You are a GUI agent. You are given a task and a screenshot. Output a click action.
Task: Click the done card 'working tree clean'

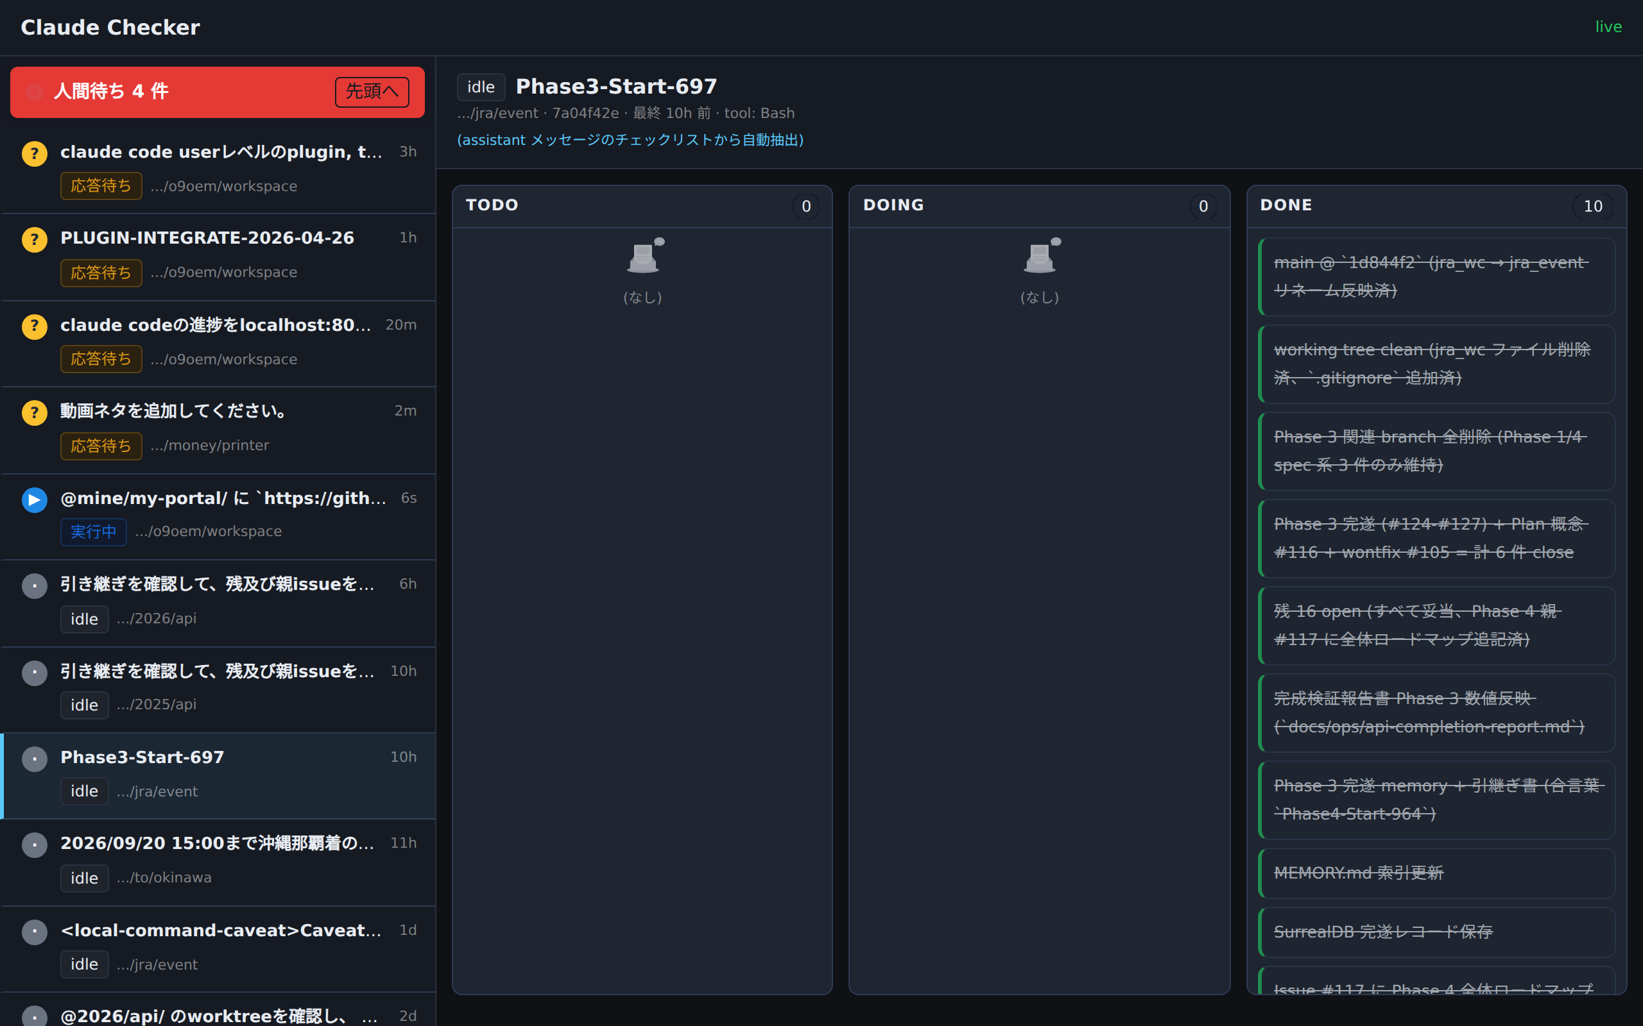(x=1436, y=364)
